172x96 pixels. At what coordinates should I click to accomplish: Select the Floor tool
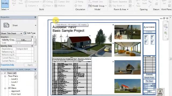coord(47,6)
